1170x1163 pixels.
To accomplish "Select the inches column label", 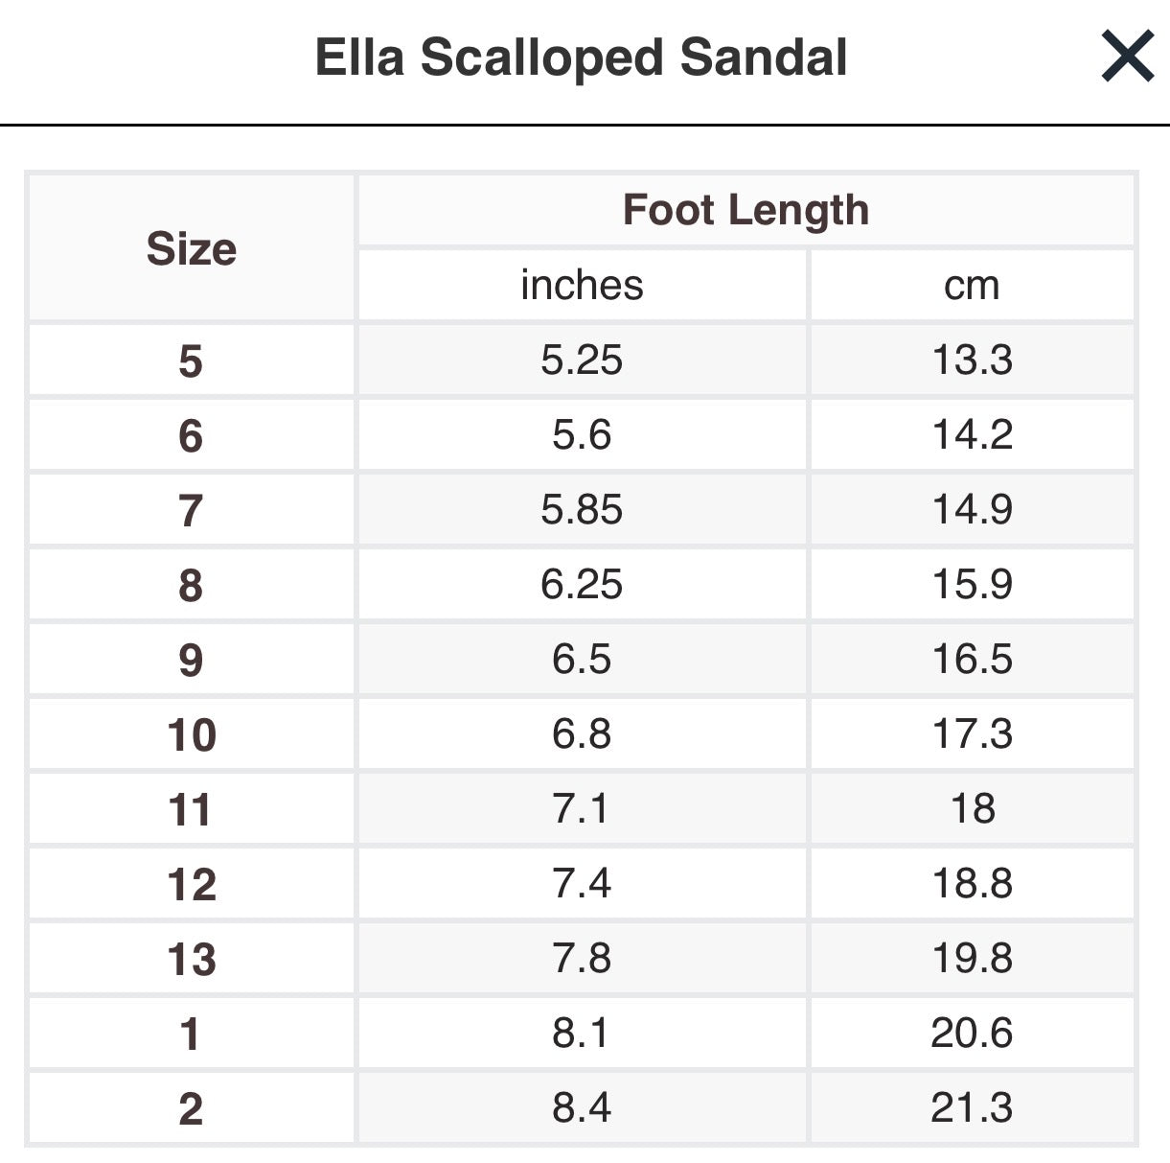I will [581, 284].
